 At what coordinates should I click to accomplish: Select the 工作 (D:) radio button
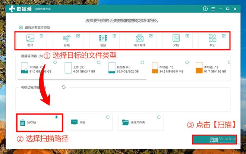[x=98, y=62]
